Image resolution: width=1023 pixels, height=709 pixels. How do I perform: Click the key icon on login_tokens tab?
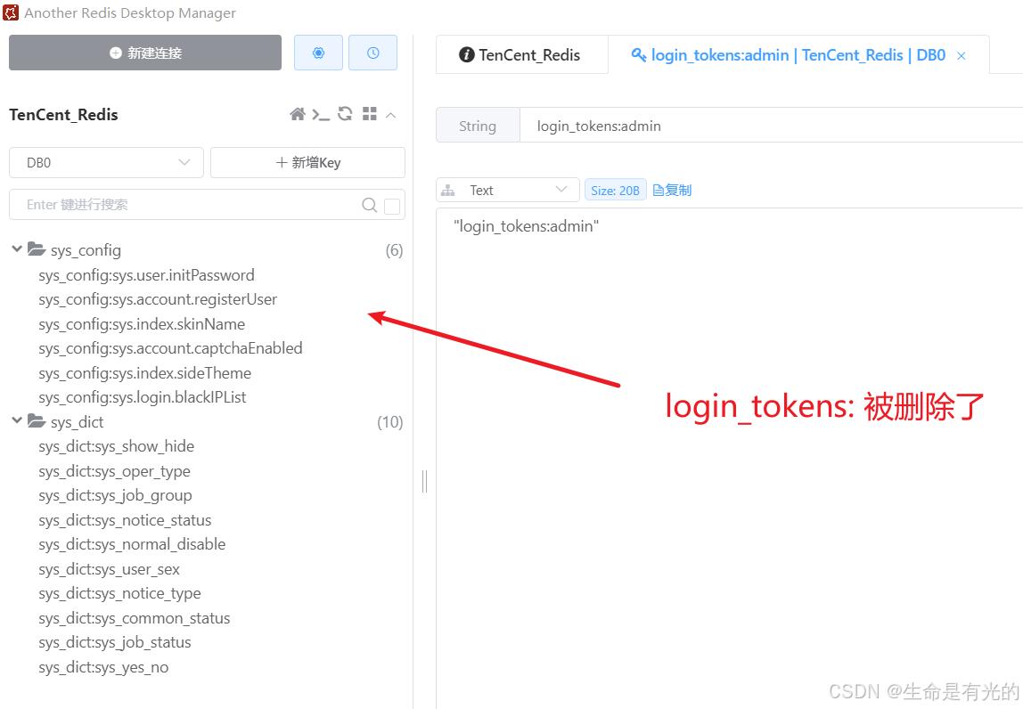pos(639,55)
